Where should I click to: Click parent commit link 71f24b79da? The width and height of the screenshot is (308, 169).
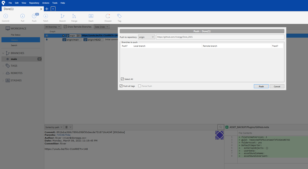coord(63,135)
